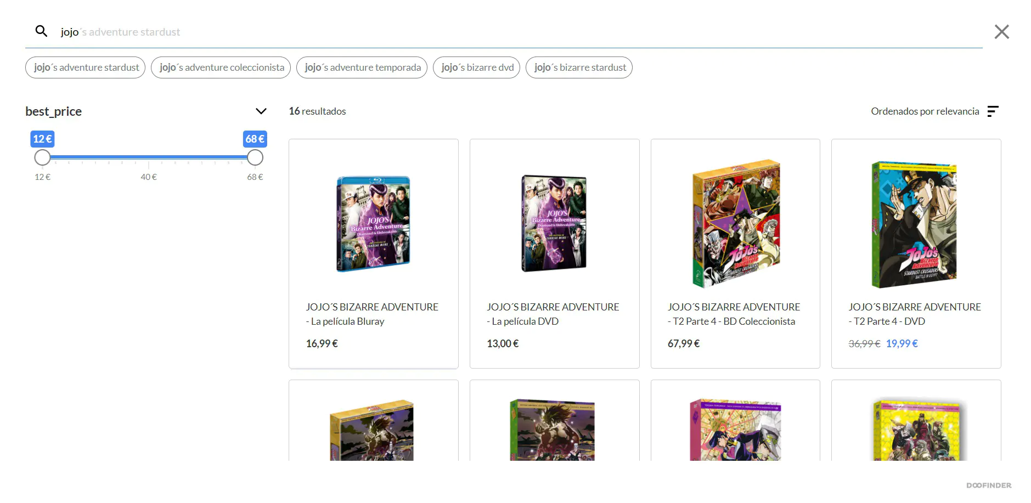The width and height of the screenshot is (1031, 503).
Task: Click the blue 12 € min tooltip
Action: point(42,139)
